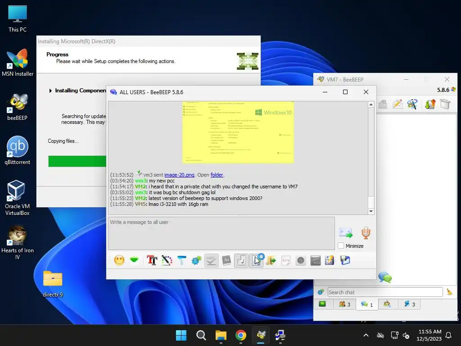
Task: Expand Installing Components arrow in DirectX setup
Action: point(50,91)
